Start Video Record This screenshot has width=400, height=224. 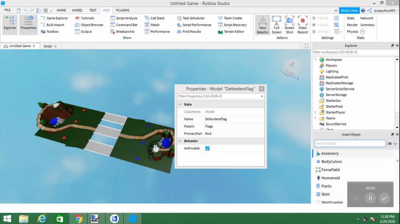pyautogui.click(x=302, y=25)
